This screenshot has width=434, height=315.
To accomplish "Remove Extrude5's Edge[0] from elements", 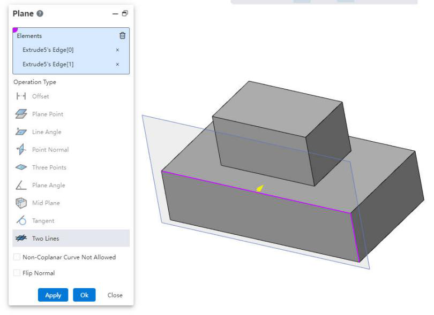I will (117, 50).
